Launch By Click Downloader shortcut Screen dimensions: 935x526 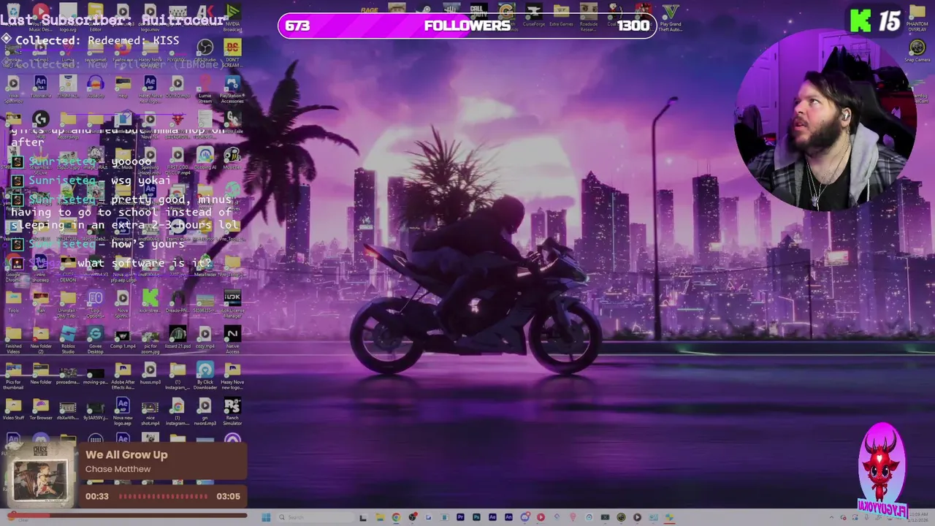tap(205, 376)
